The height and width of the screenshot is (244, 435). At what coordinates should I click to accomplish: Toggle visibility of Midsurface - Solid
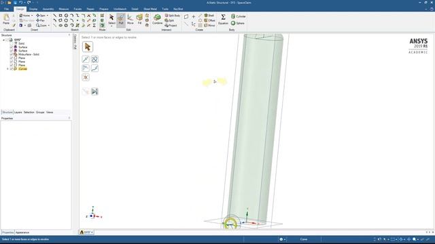click(12, 54)
